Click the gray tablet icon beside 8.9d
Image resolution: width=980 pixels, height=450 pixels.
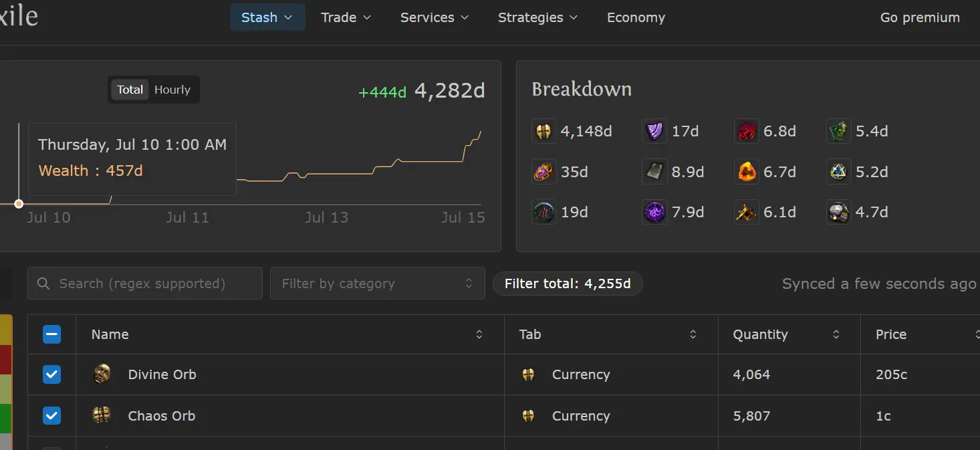tap(654, 172)
